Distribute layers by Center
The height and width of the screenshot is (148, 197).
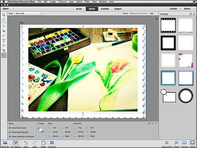pyautogui.click(x=79, y=132)
